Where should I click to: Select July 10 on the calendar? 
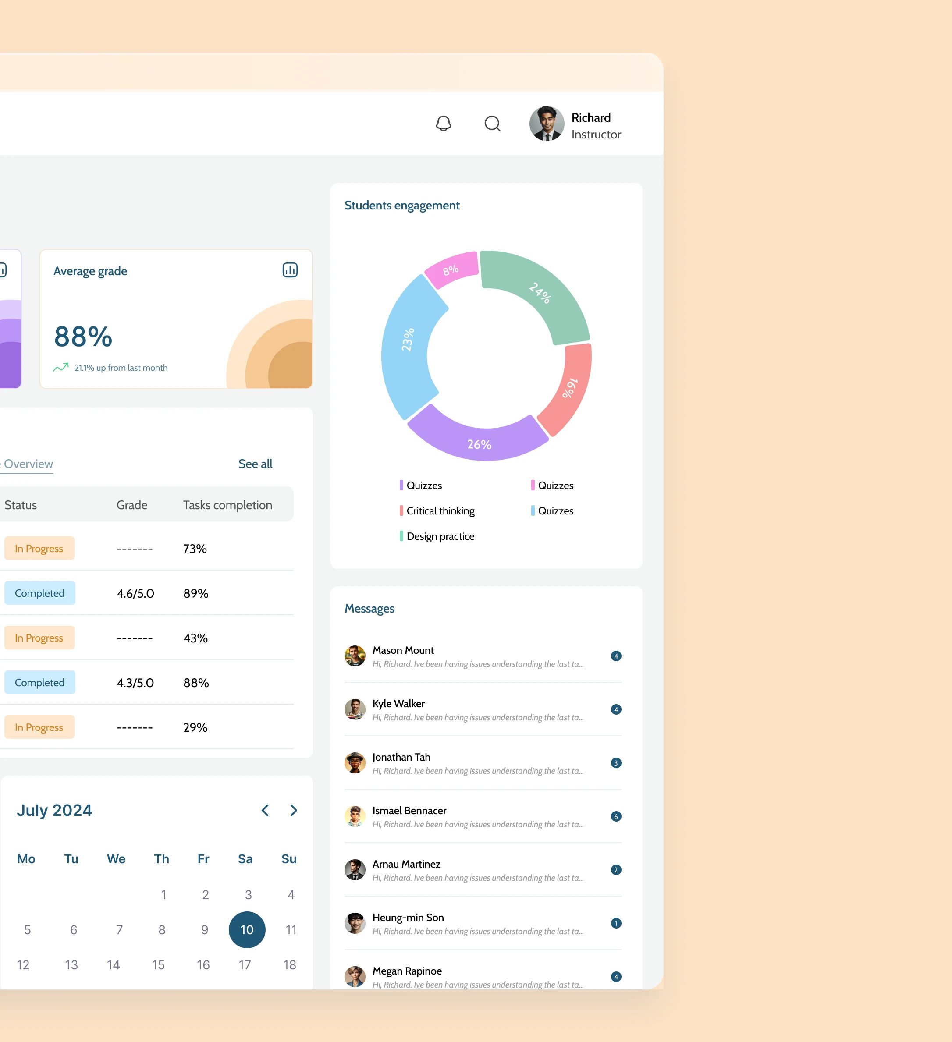pyautogui.click(x=247, y=929)
